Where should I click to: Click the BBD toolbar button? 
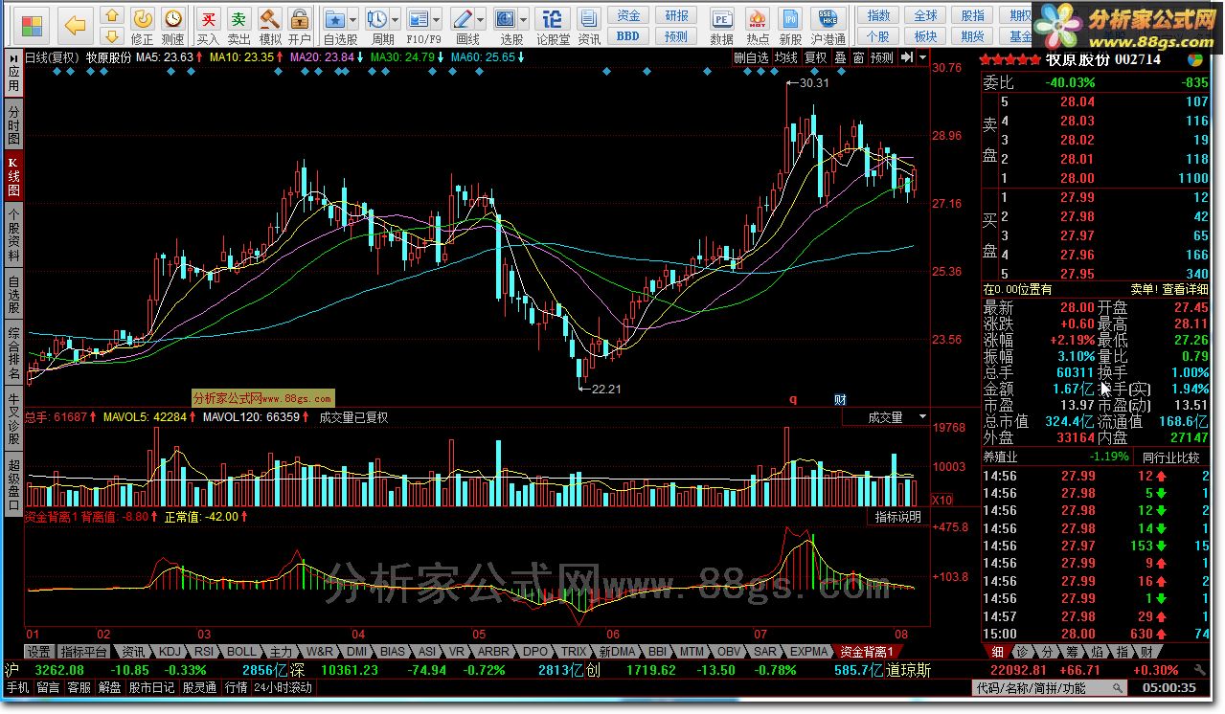(628, 36)
